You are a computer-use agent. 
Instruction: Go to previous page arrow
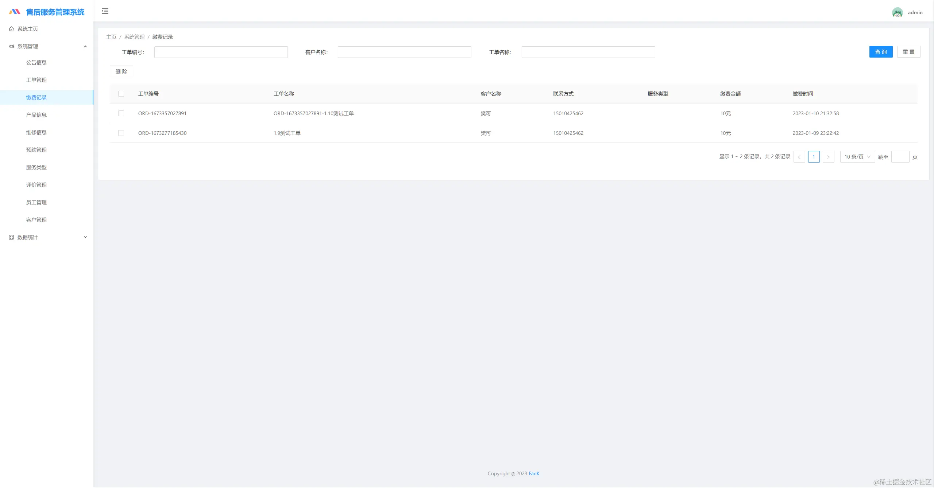tap(799, 157)
